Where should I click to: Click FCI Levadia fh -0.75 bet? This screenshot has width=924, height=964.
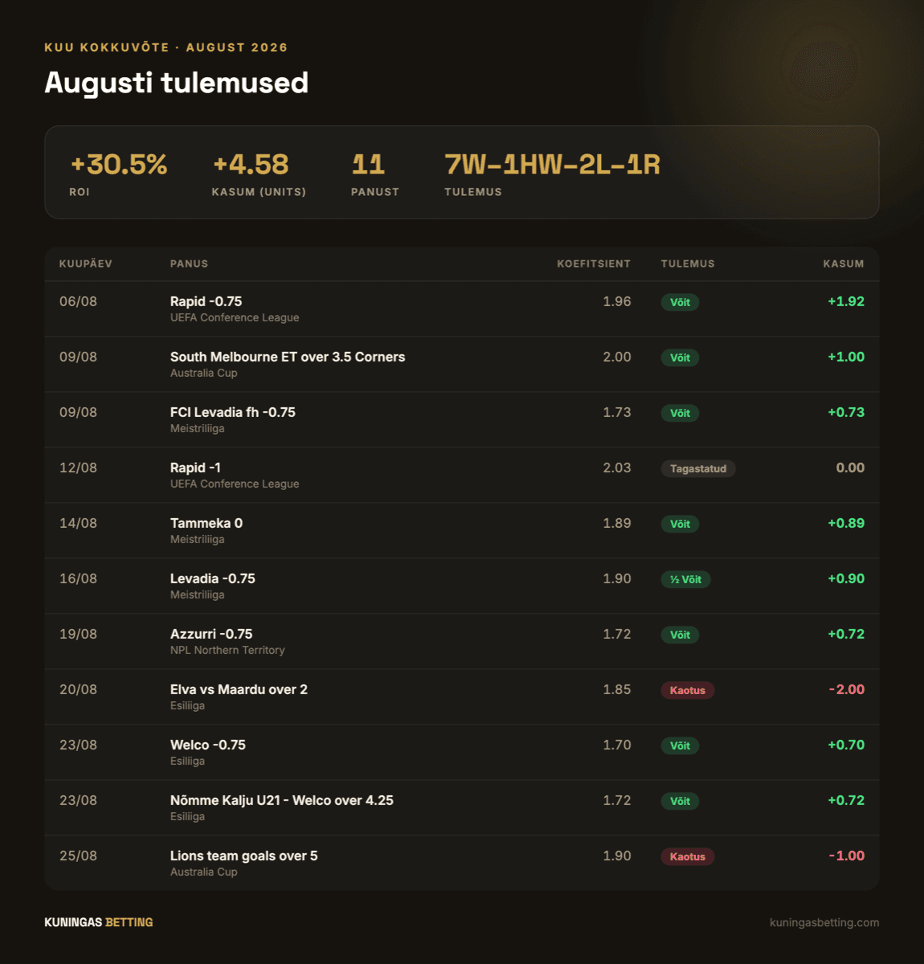(233, 412)
